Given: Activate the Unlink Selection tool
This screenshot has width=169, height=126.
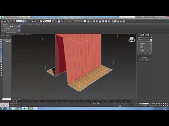Looking at the screenshot, I should [x=11, y=21].
